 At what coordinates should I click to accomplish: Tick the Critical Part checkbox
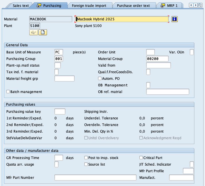click(x=141, y=158)
